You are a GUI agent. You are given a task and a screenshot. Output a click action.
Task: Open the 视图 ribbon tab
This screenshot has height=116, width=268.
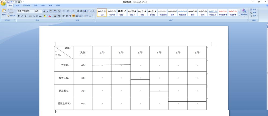[58, 5]
